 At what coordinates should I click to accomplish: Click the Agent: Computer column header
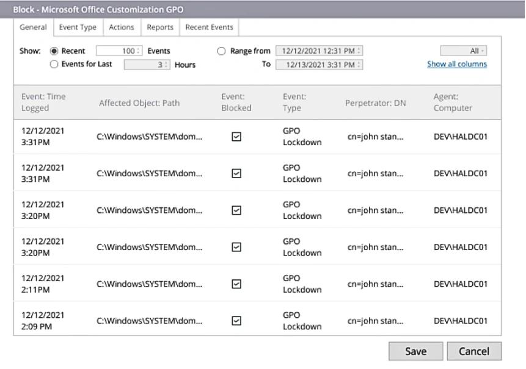click(453, 102)
